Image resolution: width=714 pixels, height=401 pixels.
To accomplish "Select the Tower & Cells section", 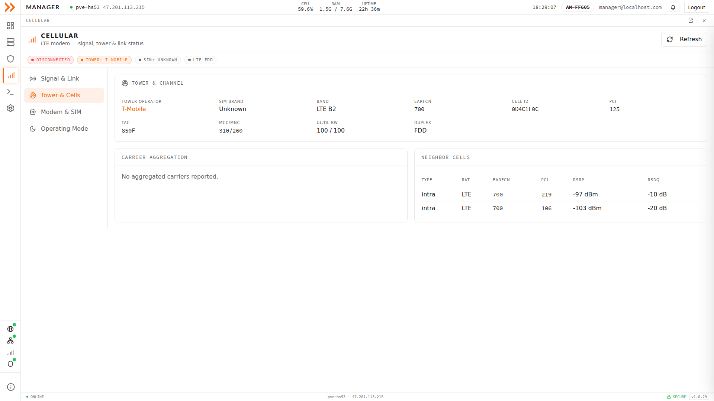I will tap(64, 95).
